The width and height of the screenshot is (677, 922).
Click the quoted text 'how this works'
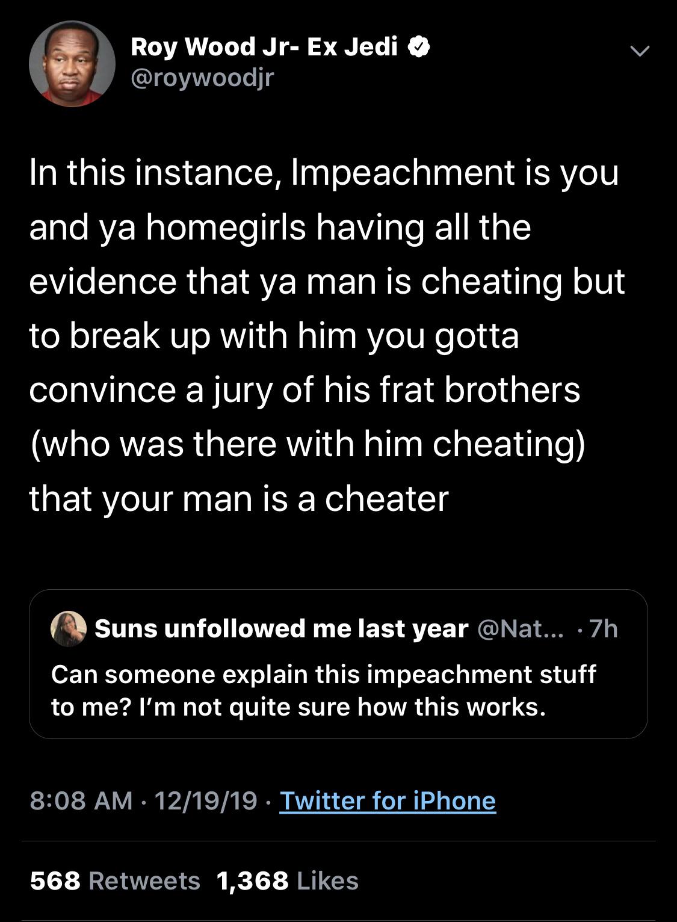pyautogui.click(x=451, y=707)
